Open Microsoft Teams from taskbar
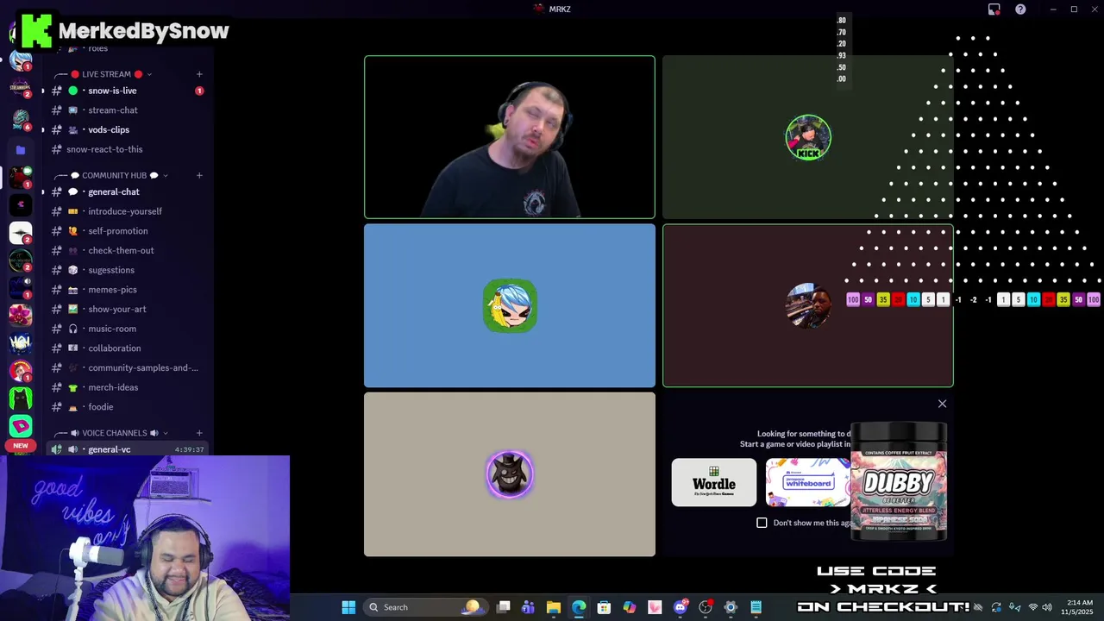 pos(528,607)
